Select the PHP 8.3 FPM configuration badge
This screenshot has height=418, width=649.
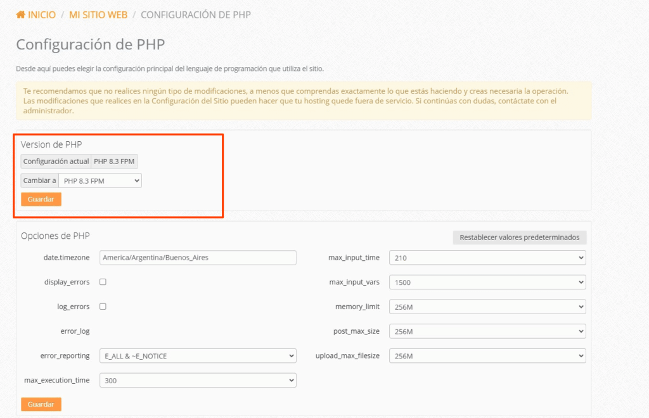pyautogui.click(x=114, y=161)
